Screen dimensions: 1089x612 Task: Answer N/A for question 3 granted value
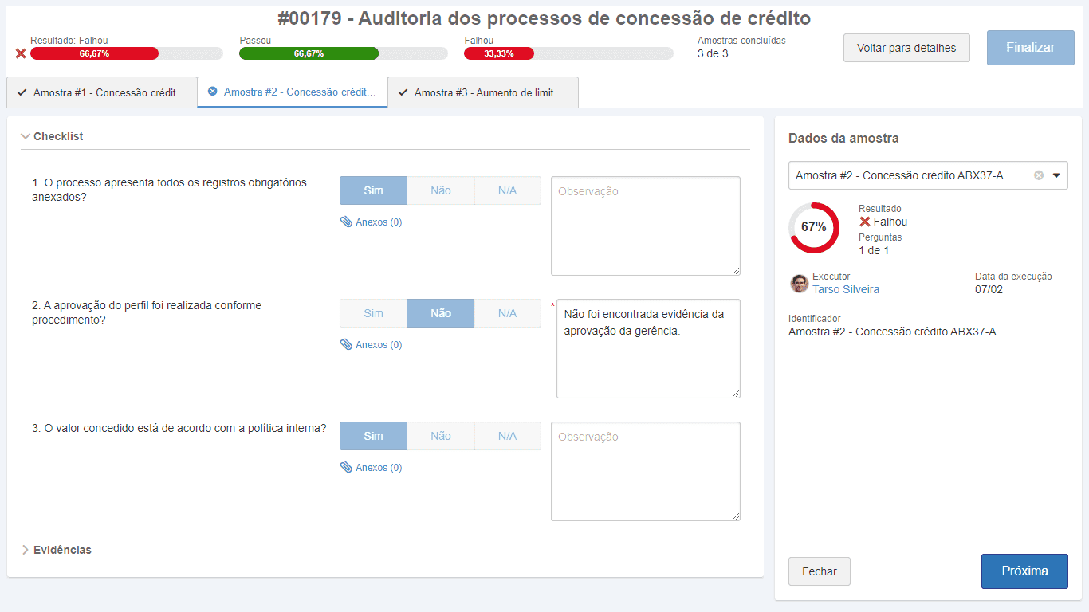[508, 436]
